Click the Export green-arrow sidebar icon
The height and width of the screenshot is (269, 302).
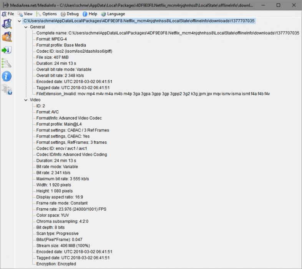(7, 50)
